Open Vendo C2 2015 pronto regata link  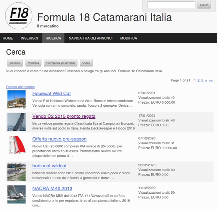coord(64,116)
